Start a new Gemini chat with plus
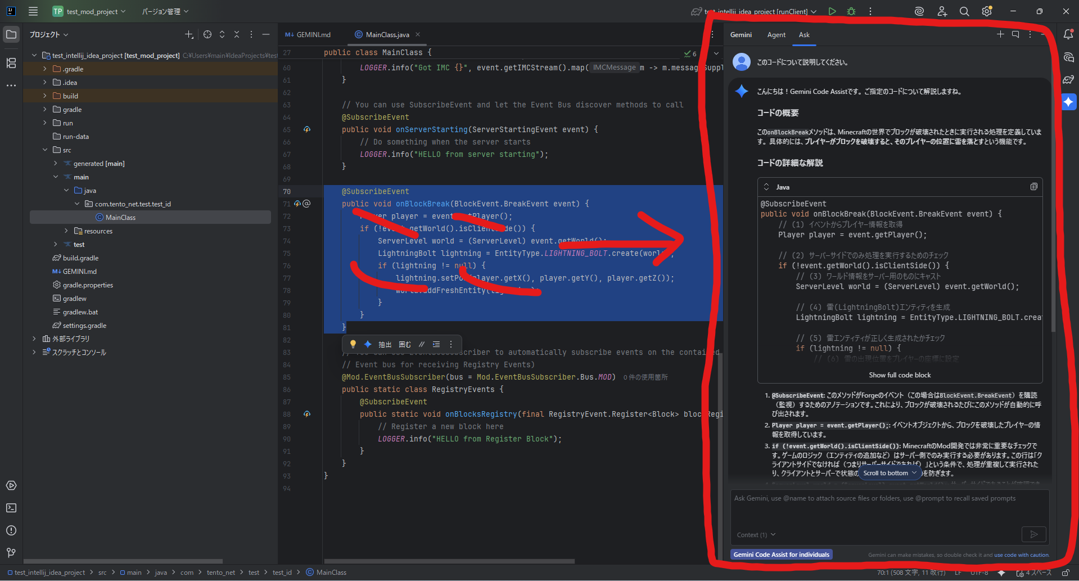Viewport: 1079px width, 581px height. pos(1000,34)
